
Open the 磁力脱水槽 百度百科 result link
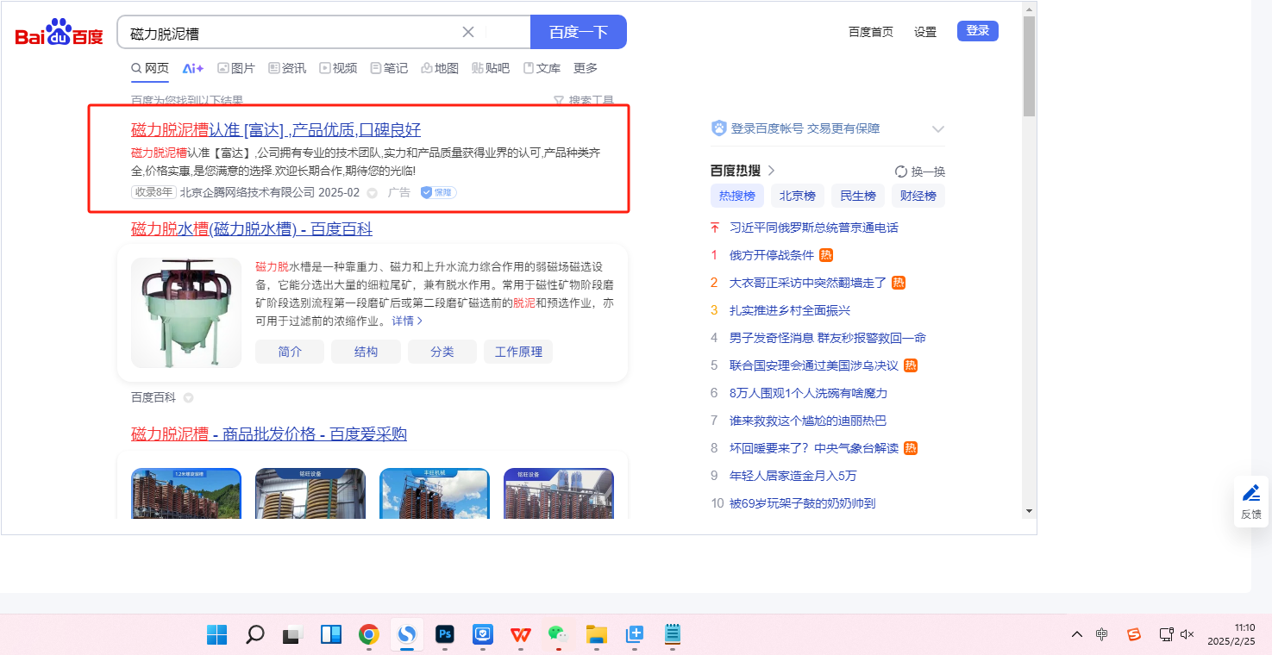point(251,229)
